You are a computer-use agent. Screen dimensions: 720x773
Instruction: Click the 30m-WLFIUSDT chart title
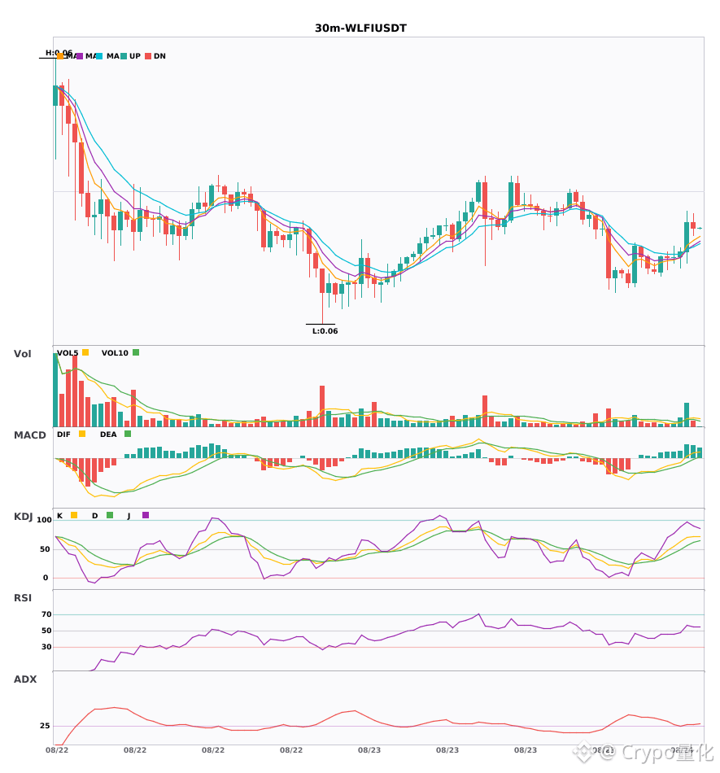click(x=360, y=28)
